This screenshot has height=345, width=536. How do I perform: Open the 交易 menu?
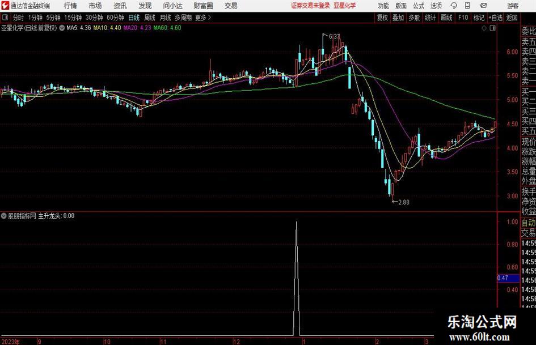(x=231, y=6)
